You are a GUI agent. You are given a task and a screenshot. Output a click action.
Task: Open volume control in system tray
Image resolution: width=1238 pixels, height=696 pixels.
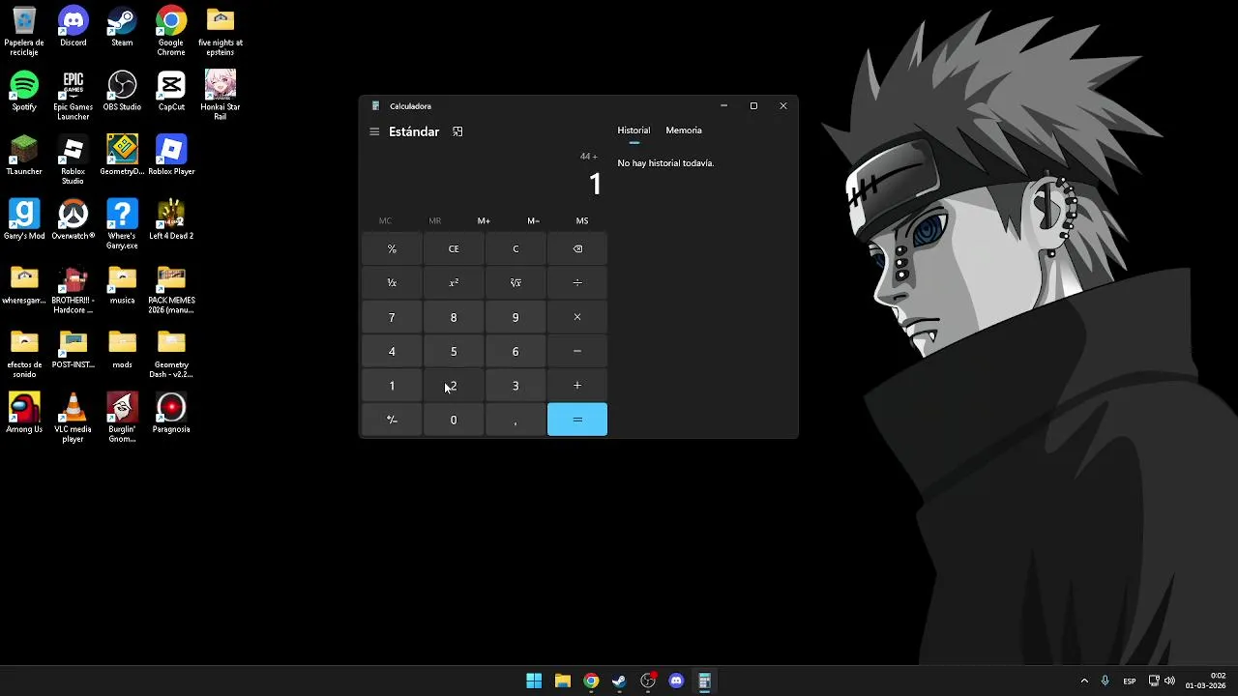[x=1169, y=681]
